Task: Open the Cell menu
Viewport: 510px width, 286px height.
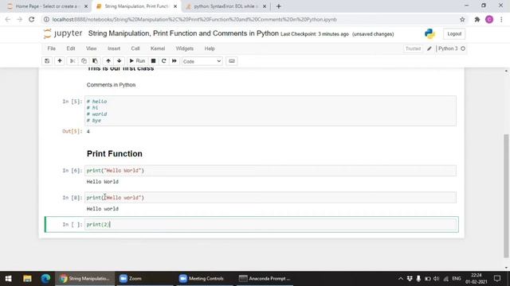Action: coord(135,48)
